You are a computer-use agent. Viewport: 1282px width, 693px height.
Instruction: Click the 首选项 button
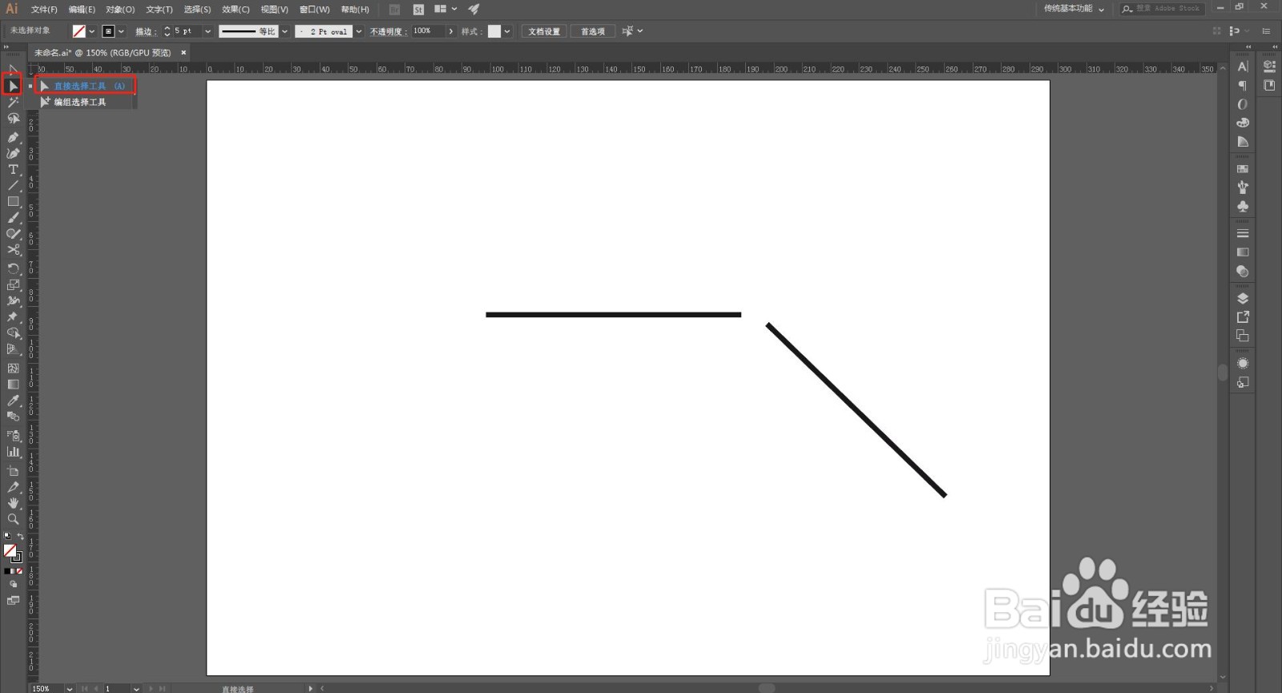click(x=593, y=31)
